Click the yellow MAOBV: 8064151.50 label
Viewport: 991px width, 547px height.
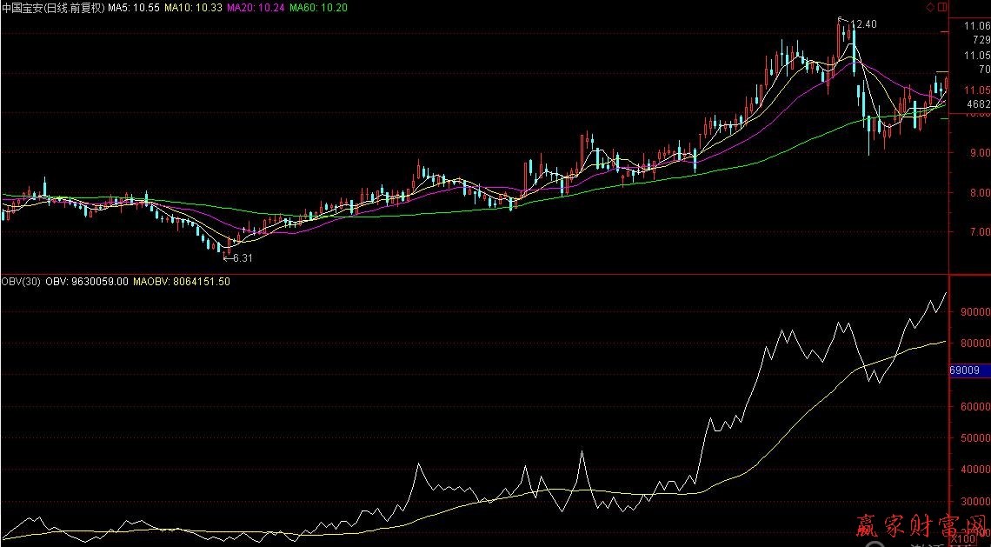182,282
